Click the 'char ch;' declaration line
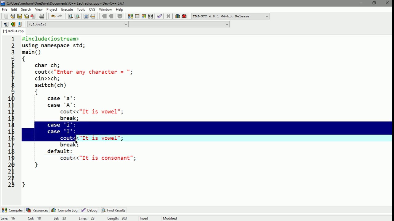394x221 pixels. pos(47,65)
